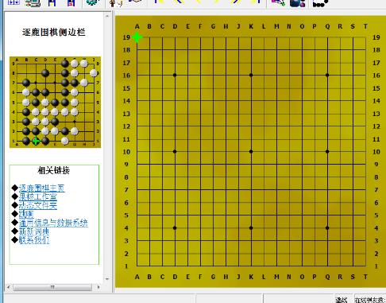Click the left row label 10
This screenshot has width=386, height=303.
point(126,152)
